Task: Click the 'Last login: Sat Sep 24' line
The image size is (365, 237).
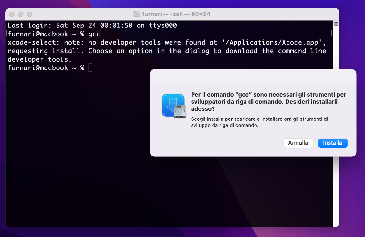Action: coord(92,26)
